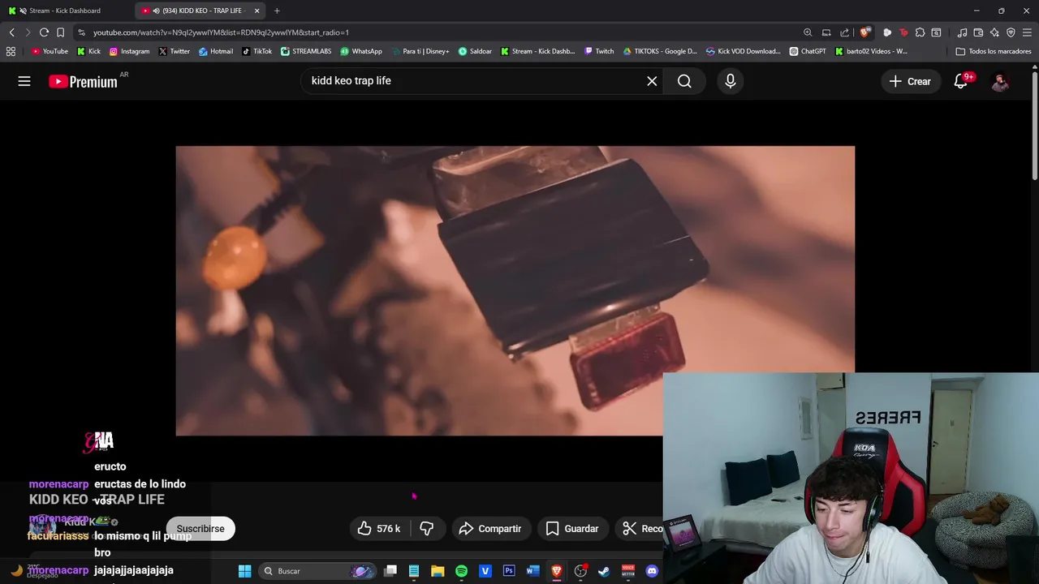This screenshot has height=584, width=1039.
Task: Open the WhatsApp bookmark
Action: (x=361, y=51)
